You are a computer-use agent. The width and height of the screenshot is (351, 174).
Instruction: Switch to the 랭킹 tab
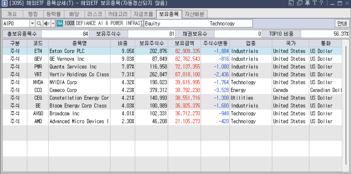tap(33, 14)
